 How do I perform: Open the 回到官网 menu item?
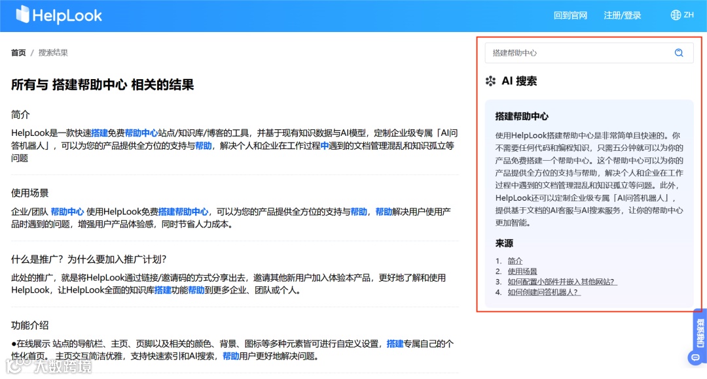coord(570,14)
